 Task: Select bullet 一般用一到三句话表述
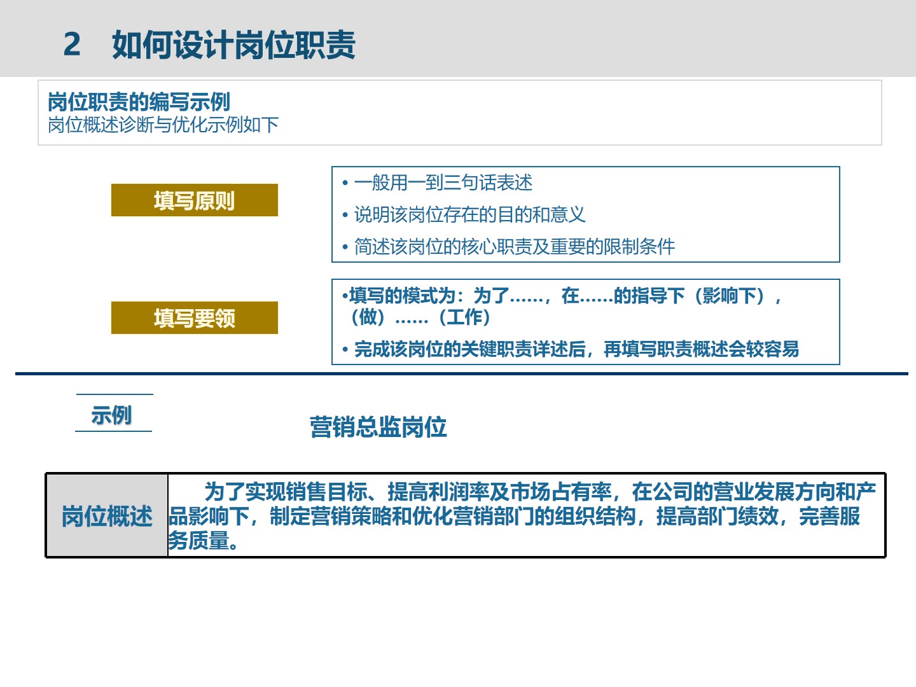coord(437,183)
